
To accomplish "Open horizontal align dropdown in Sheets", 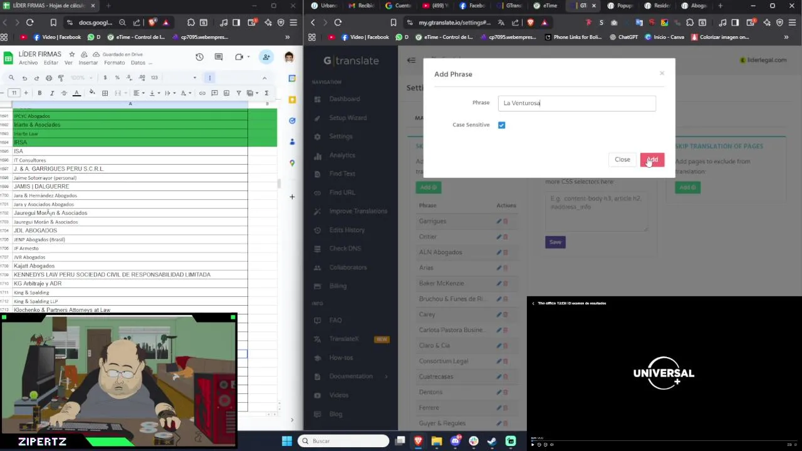I will click(x=138, y=93).
